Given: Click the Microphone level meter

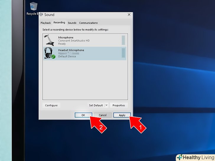Looking at the screenshot, I should click(123, 40).
